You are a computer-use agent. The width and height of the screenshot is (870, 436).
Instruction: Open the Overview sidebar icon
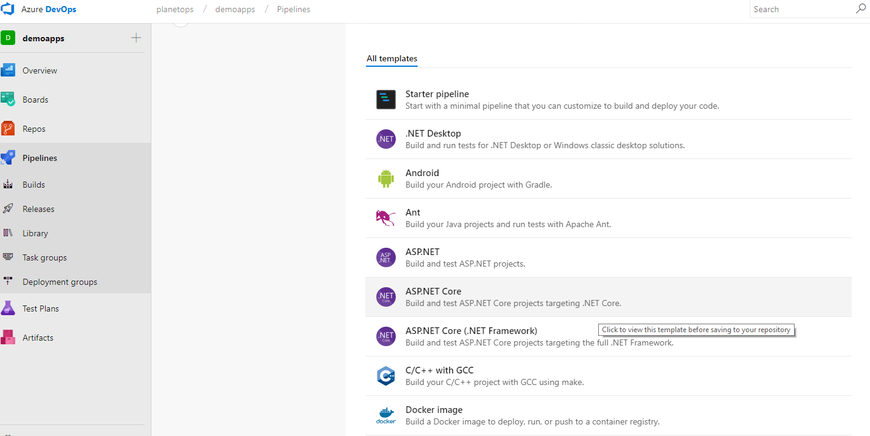pyautogui.click(x=8, y=70)
